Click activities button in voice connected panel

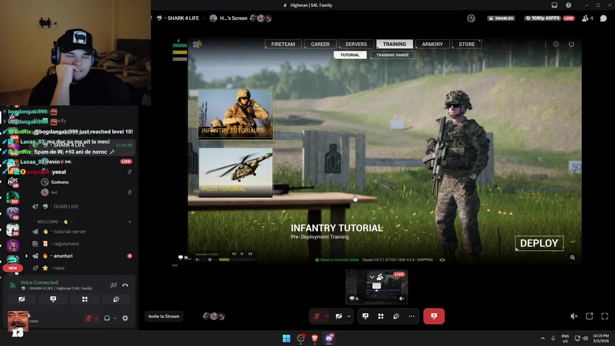(x=85, y=299)
